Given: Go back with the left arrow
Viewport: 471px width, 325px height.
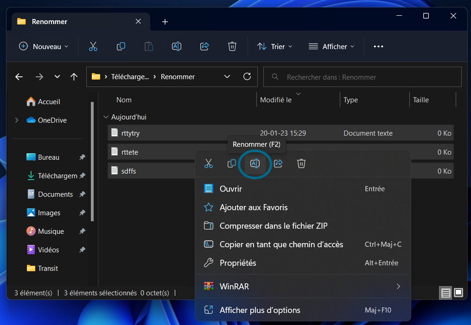Looking at the screenshot, I should tap(19, 77).
